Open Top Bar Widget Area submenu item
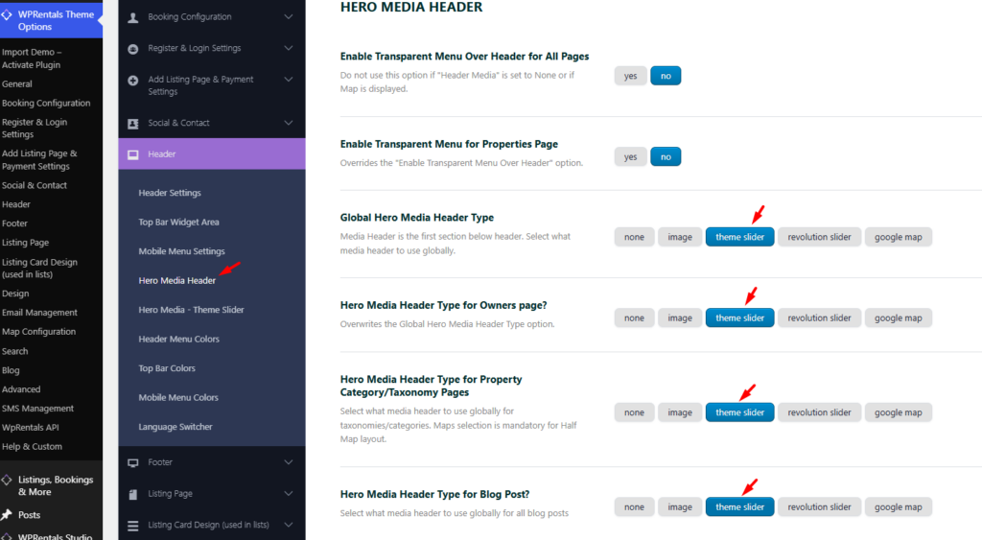 [x=178, y=223]
